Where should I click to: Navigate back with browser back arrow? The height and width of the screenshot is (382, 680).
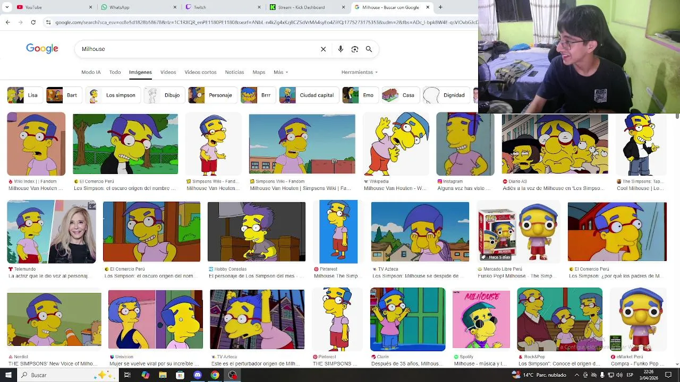(7, 22)
